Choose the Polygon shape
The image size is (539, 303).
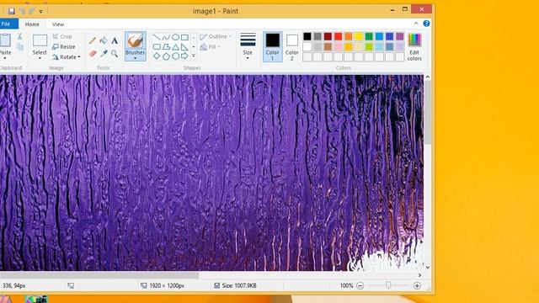(166, 47)
